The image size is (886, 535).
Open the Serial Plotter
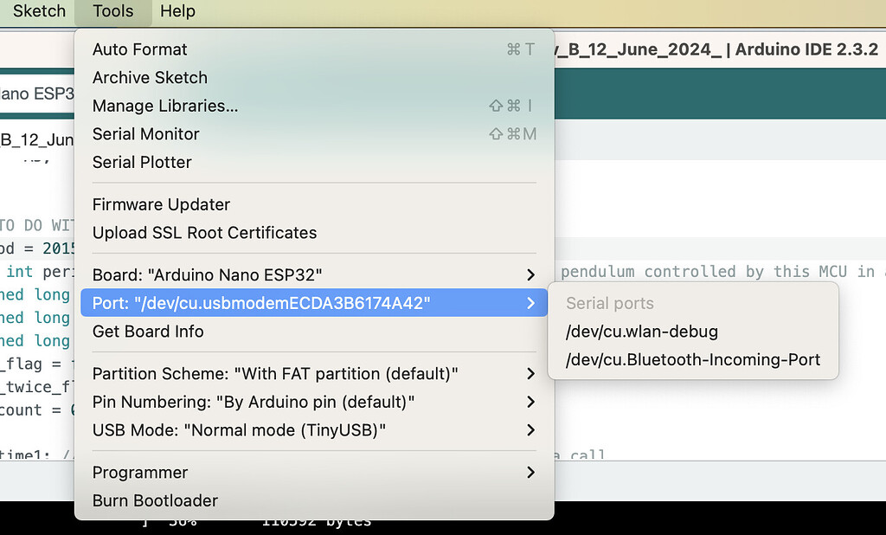click(x=142, y=162)
